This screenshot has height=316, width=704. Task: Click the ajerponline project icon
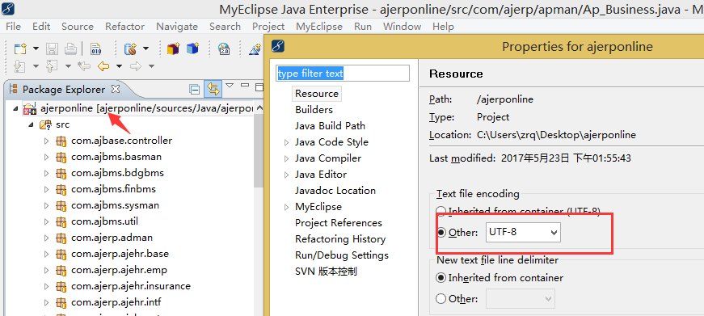pos(30,108)
